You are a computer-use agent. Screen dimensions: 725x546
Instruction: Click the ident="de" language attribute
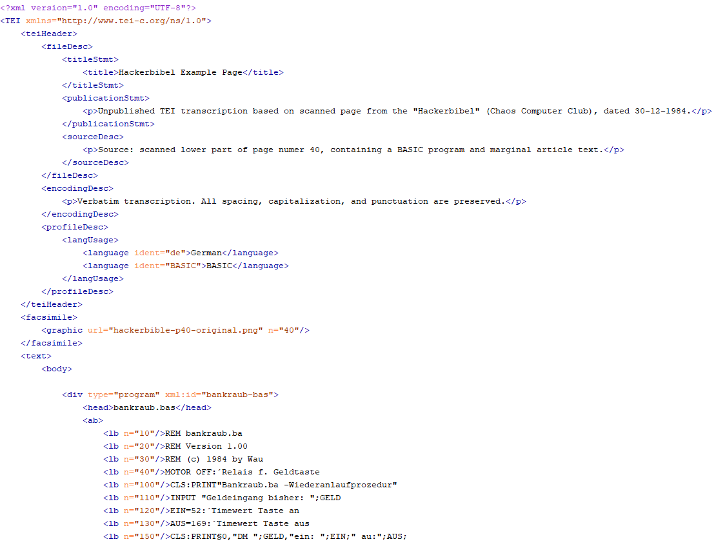pyautogui.click(x=161, y=253)
